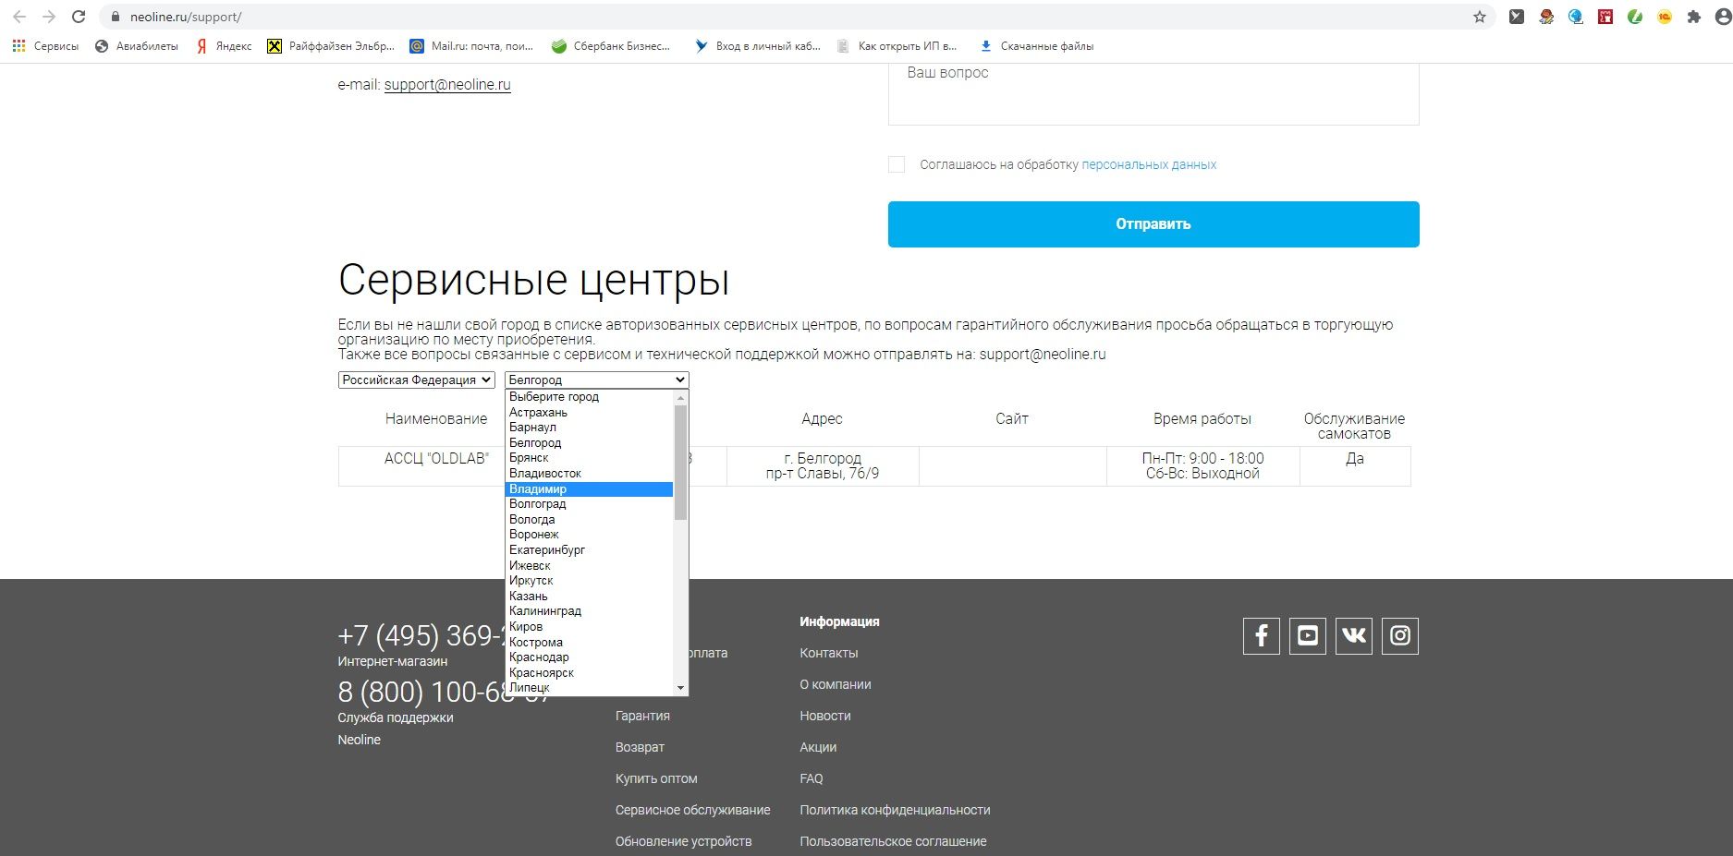Choose Екатеринбург in the city list

(547, 550)
